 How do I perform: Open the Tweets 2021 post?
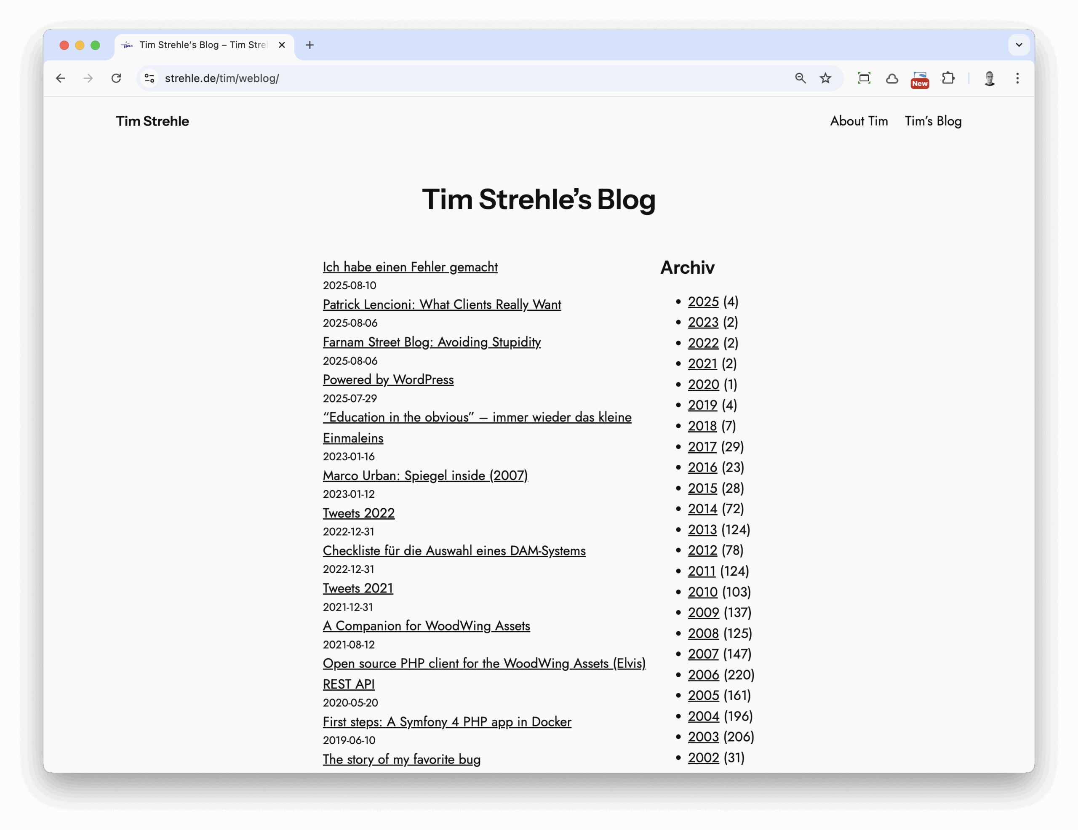click(358, 588)
